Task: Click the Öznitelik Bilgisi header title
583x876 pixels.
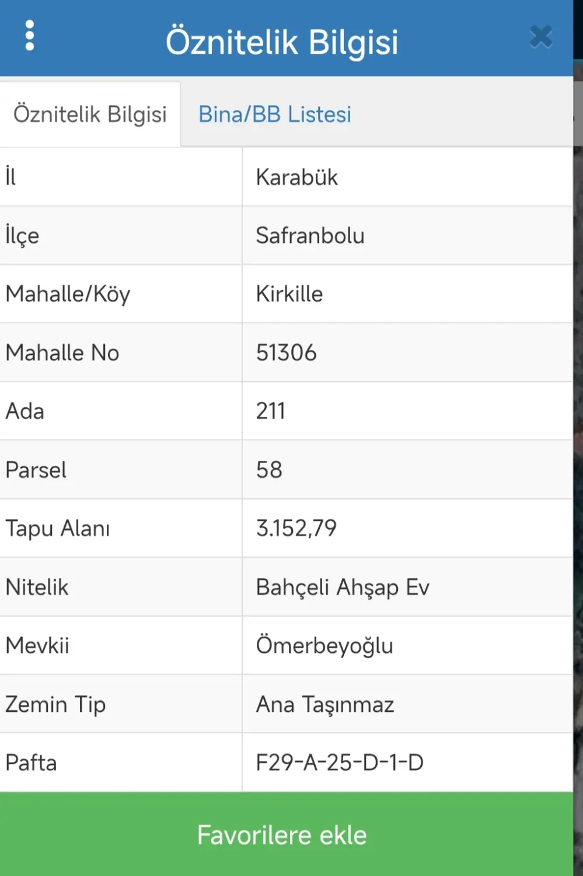Action: tap(282, 42)
